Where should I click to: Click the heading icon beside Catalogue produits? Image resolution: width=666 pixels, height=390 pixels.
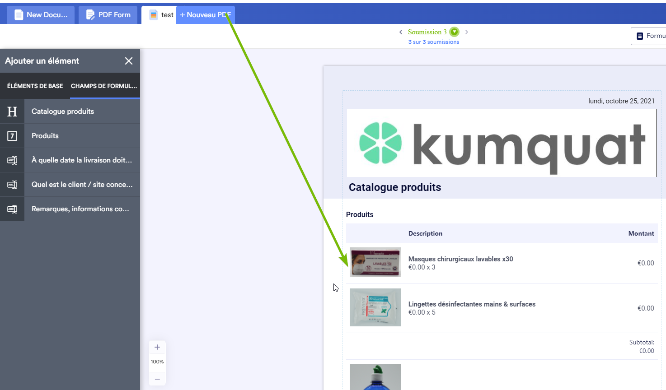point(12,111)
